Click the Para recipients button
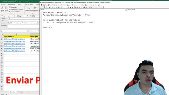This screenshot has width=169, height=95. click(x=3, y=18)
